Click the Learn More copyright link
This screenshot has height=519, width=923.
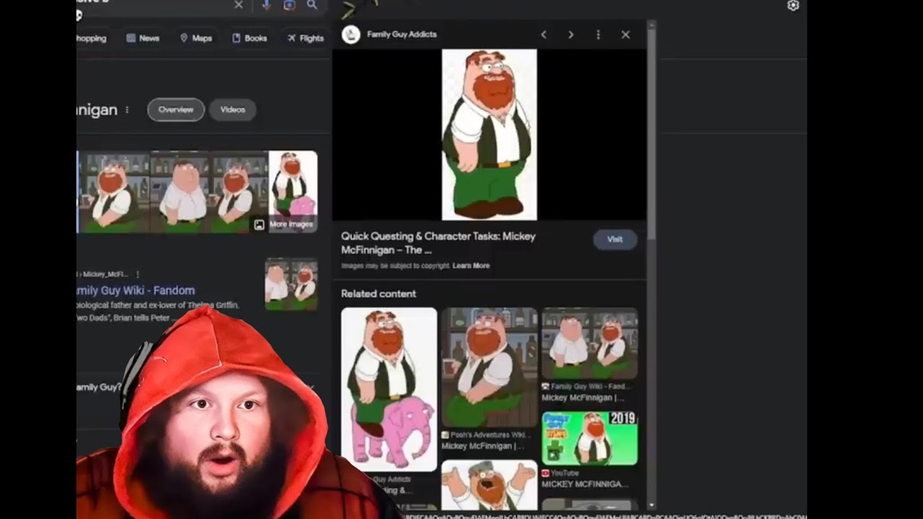tap(471, 266)
